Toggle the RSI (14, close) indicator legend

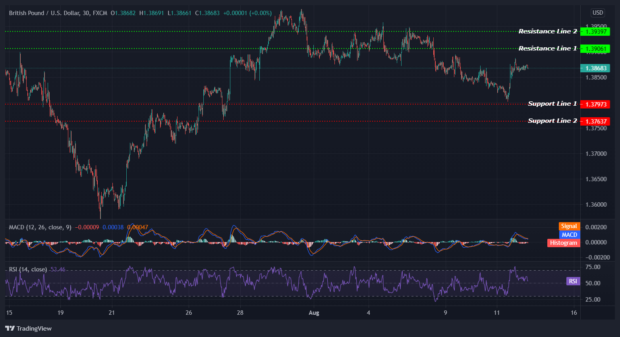coord(27,269)
